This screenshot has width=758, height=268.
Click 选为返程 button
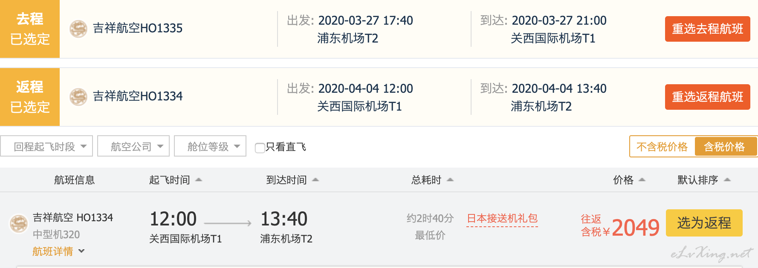(704, 223)
